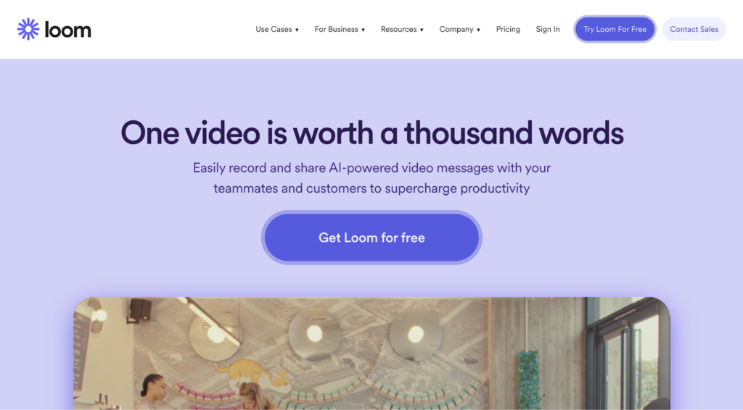The image size is (743, 410).
Task: Expand the For Business dropdown arrow
Action: (363, 30)
